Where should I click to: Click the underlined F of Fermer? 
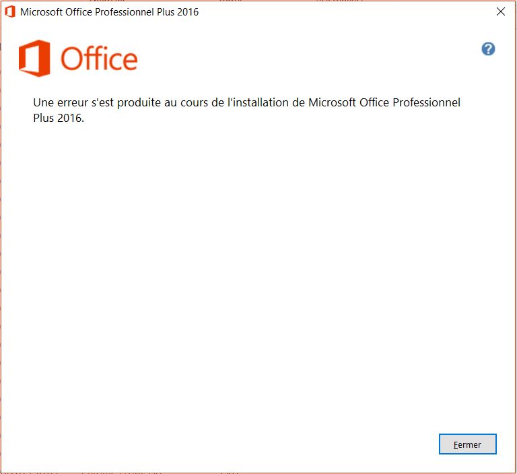point(456,444)
